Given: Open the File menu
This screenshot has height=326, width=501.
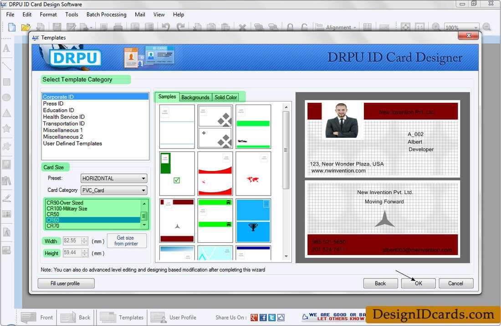Looking at the screenshot, I should (x=10, y=15).
